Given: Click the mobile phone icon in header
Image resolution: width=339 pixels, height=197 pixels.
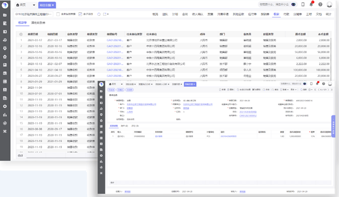Looking at the screenshot, I should point(303,4).
